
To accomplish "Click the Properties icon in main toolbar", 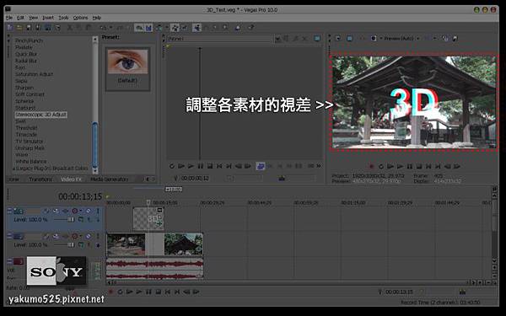I will click(57, 28).
